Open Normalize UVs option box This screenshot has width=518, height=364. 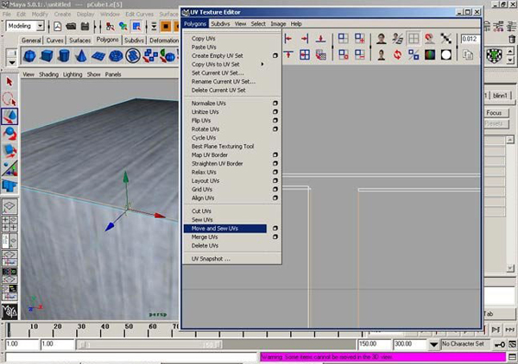[x=275, y=104]
